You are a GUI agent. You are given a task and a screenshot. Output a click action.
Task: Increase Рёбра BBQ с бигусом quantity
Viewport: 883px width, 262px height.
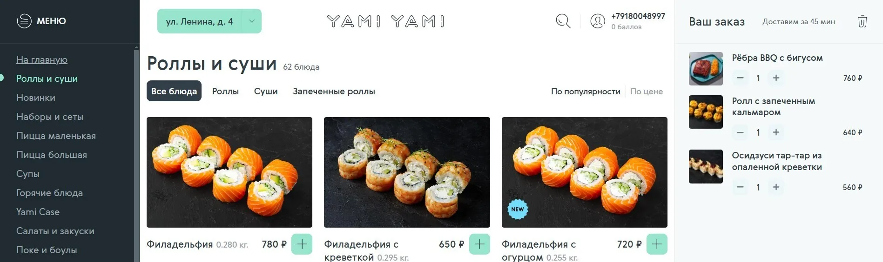point(776,78)
